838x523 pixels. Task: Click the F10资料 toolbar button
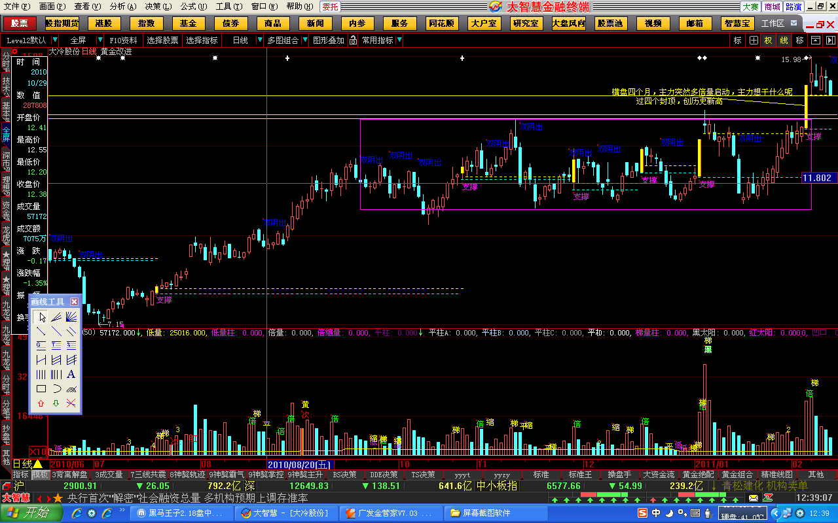tap(123, 40)
